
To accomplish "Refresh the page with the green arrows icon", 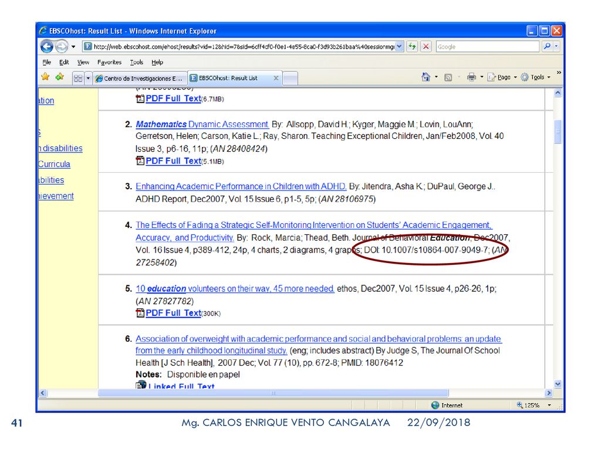I will click(412, 47).
